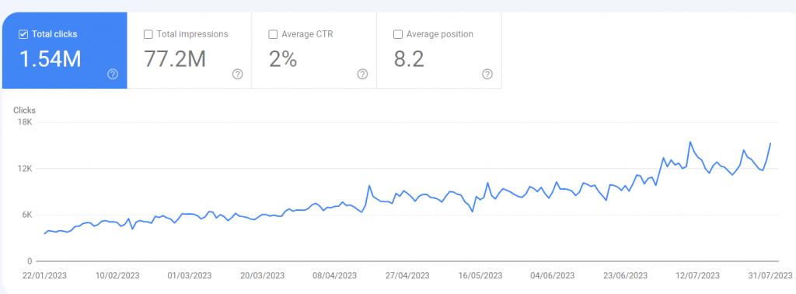The image size is (796, 294).
Task: Click the 22/01/2023 date label
Action: click(44, 275)
